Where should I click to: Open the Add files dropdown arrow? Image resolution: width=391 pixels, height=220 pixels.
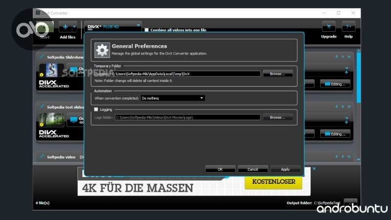(74, 27)
